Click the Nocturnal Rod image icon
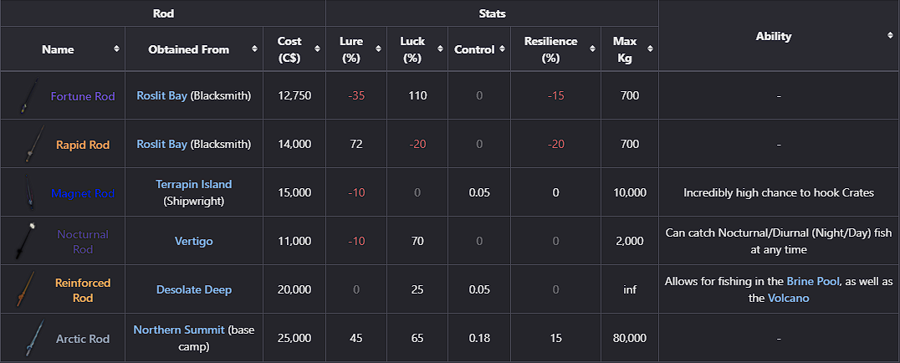Image resolution: width=900 pixels, height=363 pixels. [24, 241]
